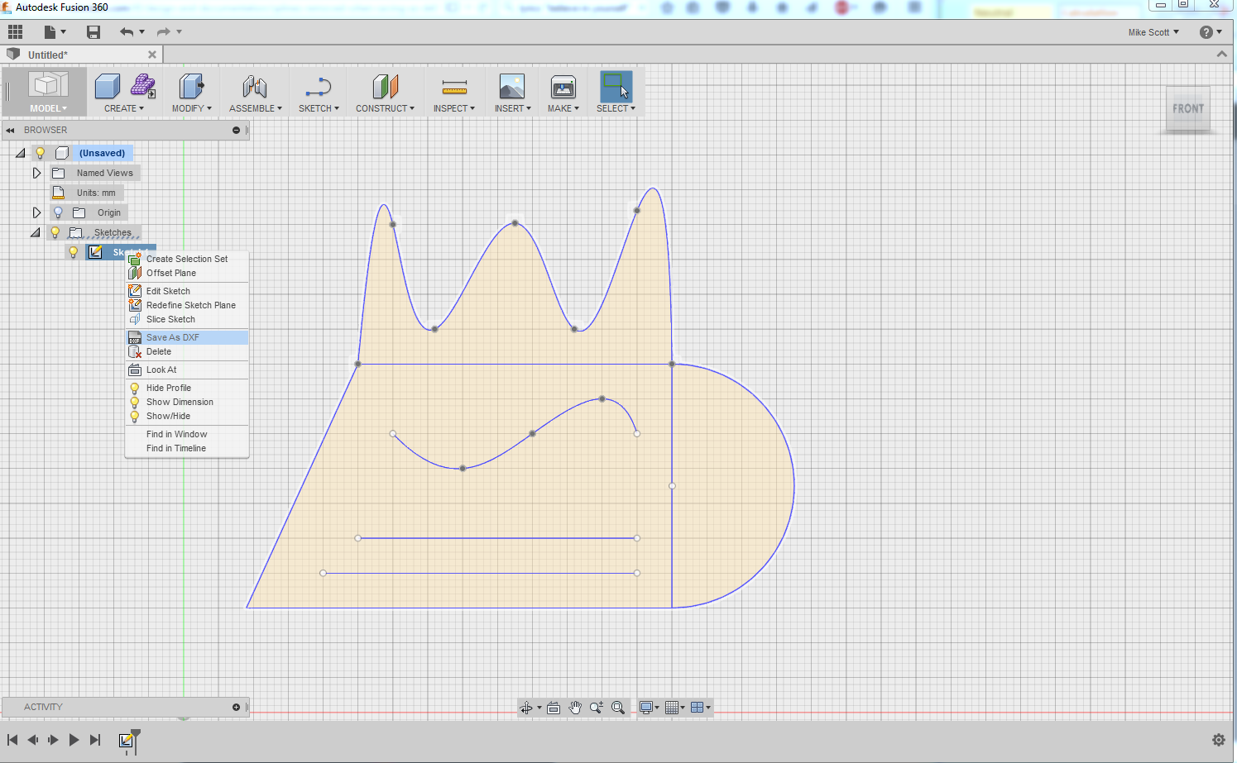Toggle visibility bulb of Sketches folder
Image resolution: width=1237 pixels, height=763 pixels.
[x=55, y=232]
